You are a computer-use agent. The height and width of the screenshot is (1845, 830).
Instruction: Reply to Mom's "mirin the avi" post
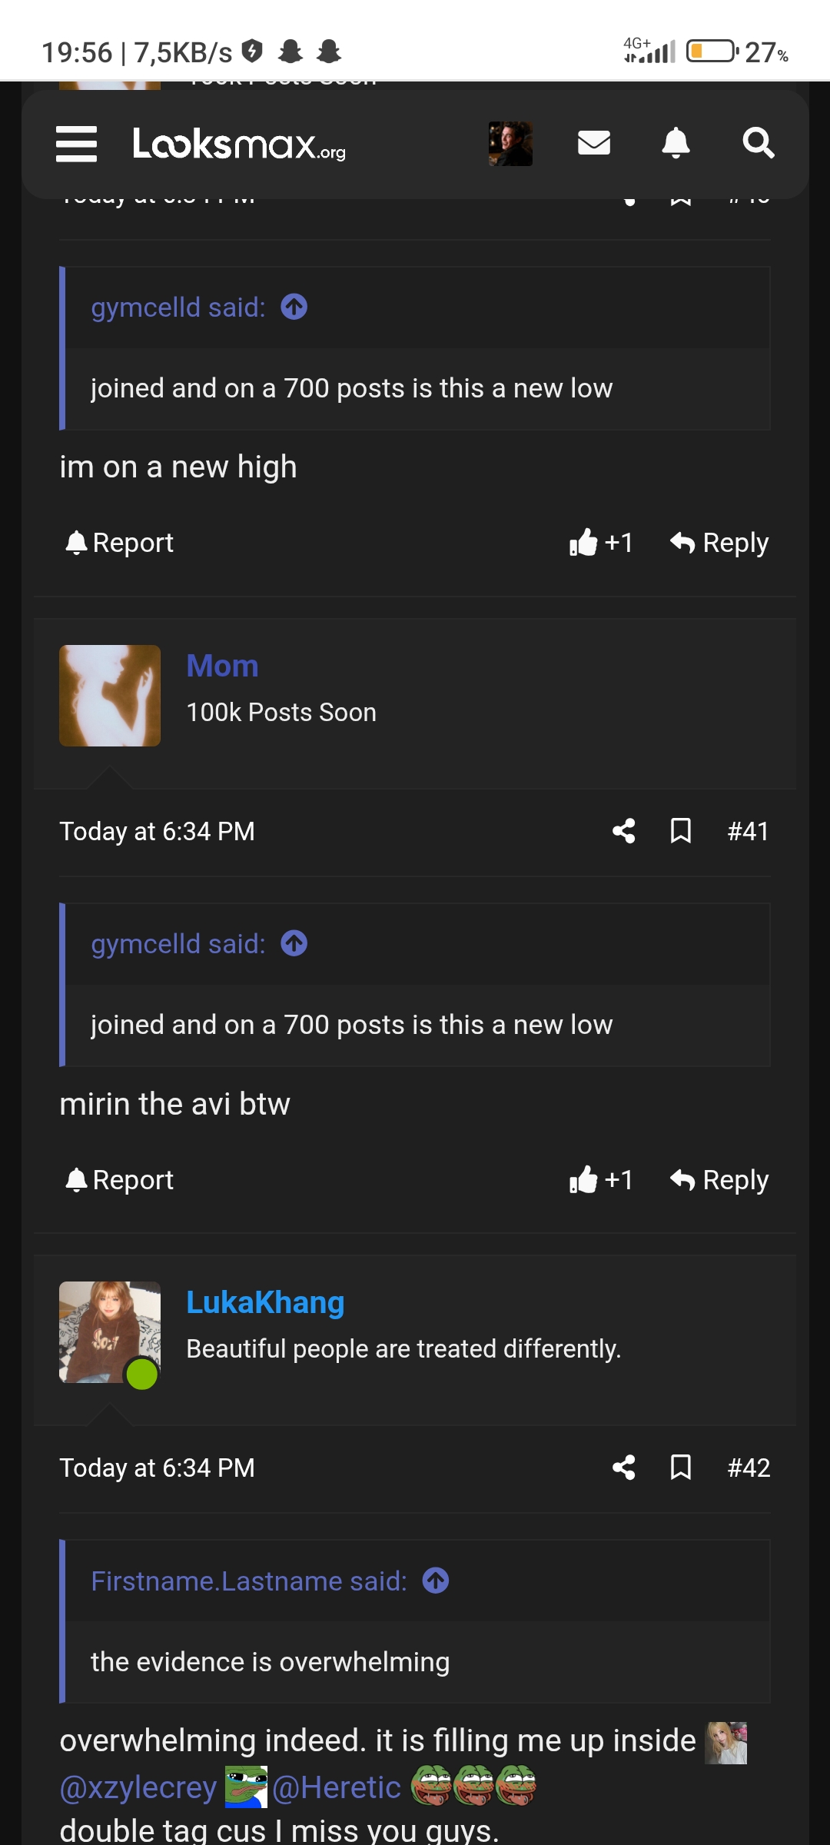(719, 1180)
